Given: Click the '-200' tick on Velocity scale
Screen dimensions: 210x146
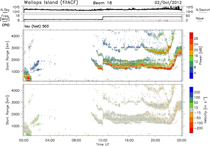Looking at the screenshot, I should tap(198, 128).
